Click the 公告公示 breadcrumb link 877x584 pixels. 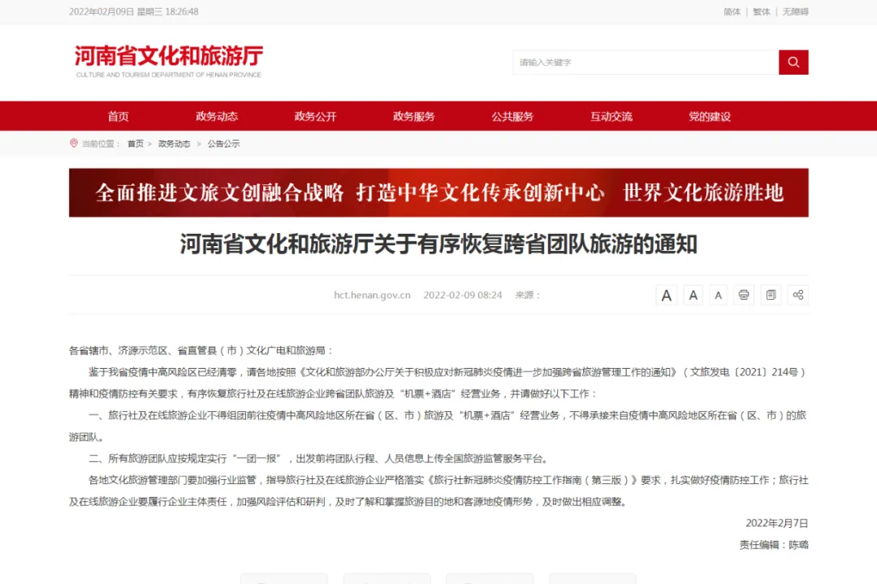tap(224, 144)
